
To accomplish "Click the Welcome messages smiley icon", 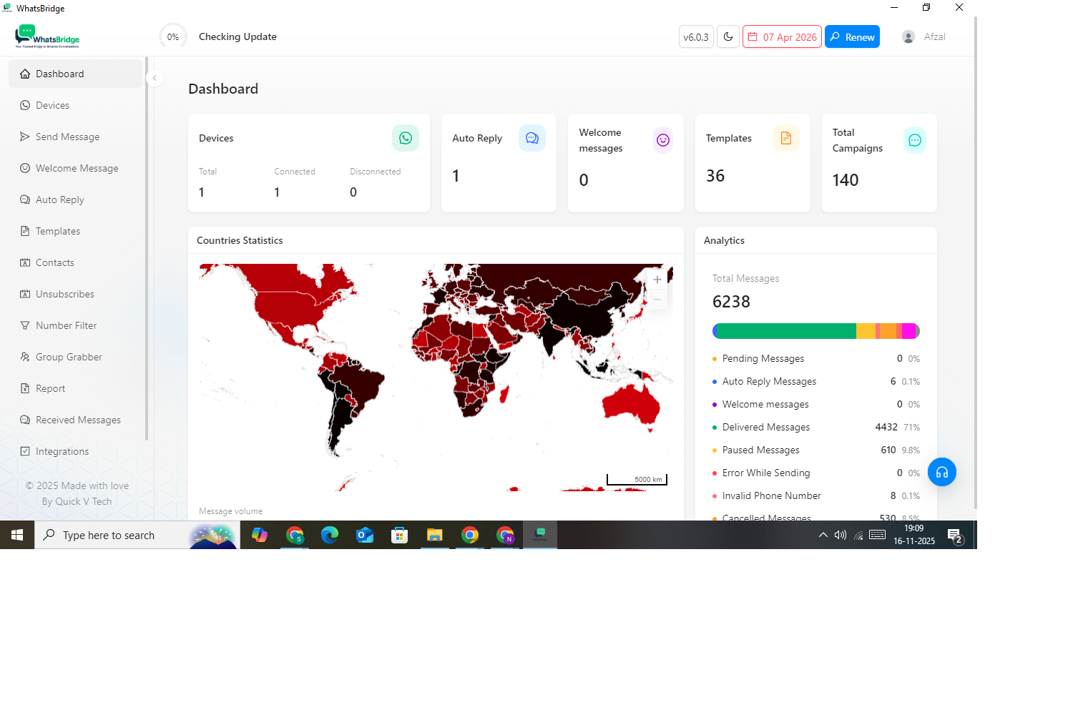I will [662, 140].
